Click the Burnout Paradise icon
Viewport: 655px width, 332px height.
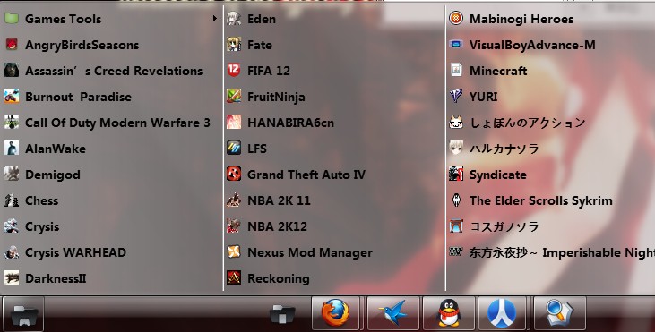click(12, 96)
